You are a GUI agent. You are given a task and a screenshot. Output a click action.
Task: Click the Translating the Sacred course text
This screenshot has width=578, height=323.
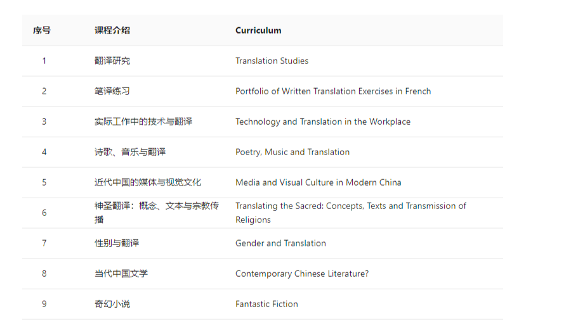351,213
